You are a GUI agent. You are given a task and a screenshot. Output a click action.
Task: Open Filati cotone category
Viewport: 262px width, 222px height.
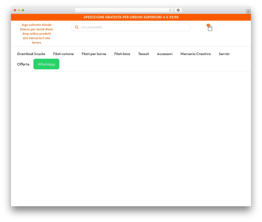(x=63, y=54)
